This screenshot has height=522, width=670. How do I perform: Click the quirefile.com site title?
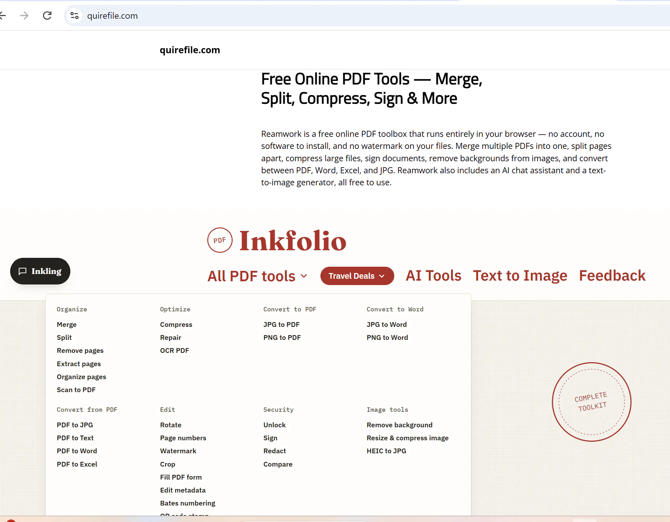(190, 50)
